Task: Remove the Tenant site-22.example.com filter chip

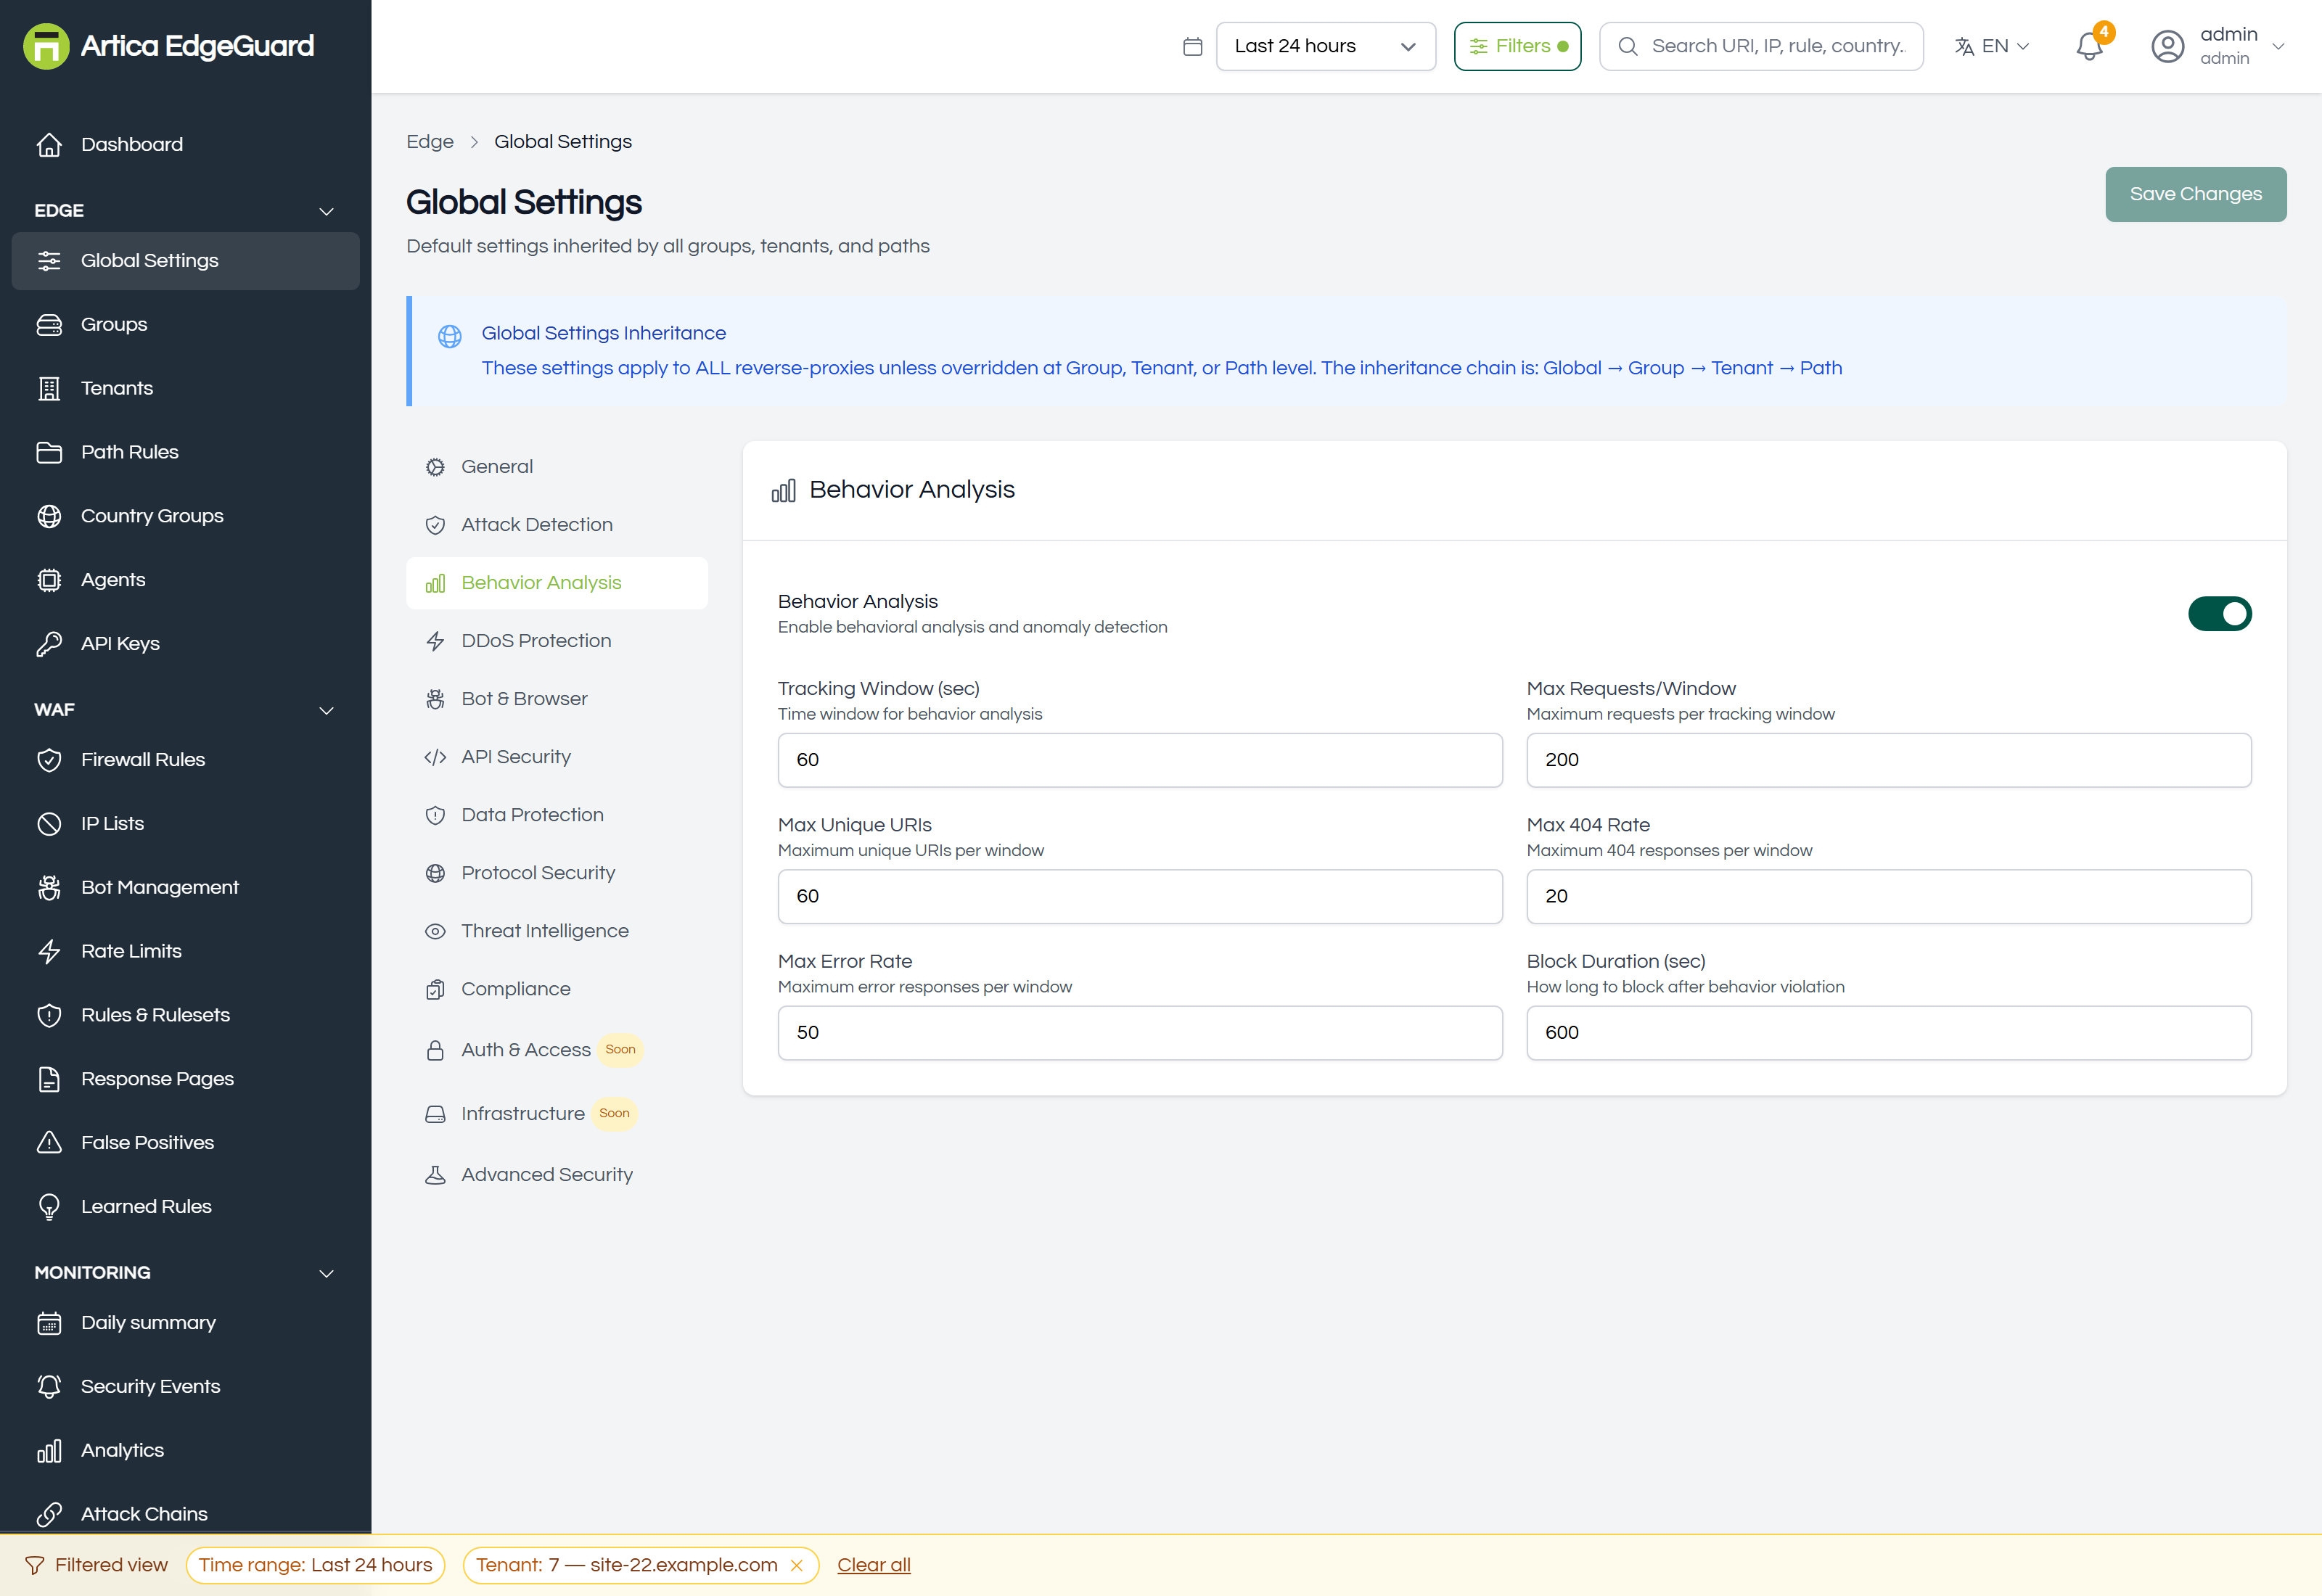Action: (796, 1565)
